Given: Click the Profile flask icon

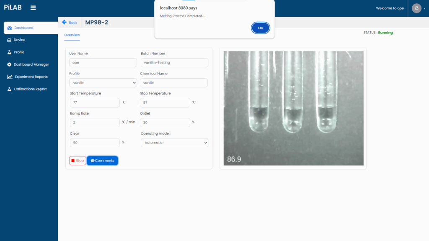Looking at the screenshot, I should [x=10, y=52].
